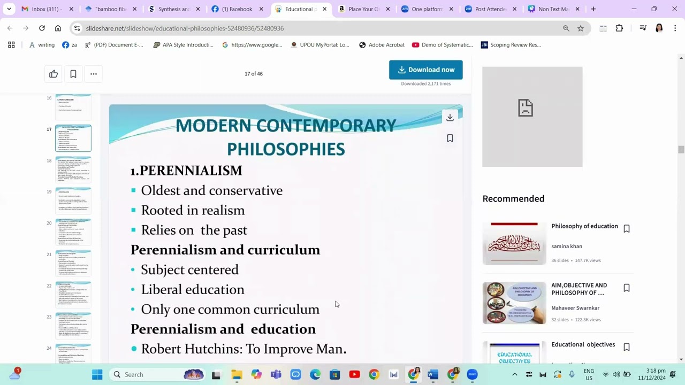
Task: Open File Explorer from the taskbar
Action: pos(237,374)
